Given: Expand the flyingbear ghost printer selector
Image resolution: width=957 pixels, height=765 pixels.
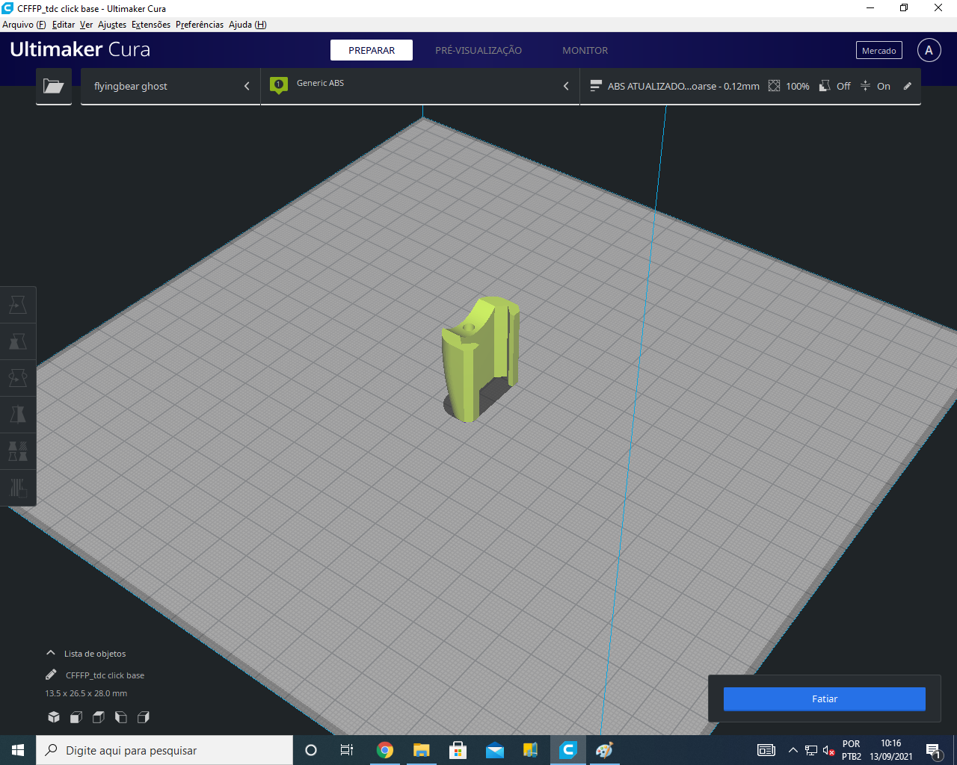Looking at the screenshot, I should pos(170,86).
